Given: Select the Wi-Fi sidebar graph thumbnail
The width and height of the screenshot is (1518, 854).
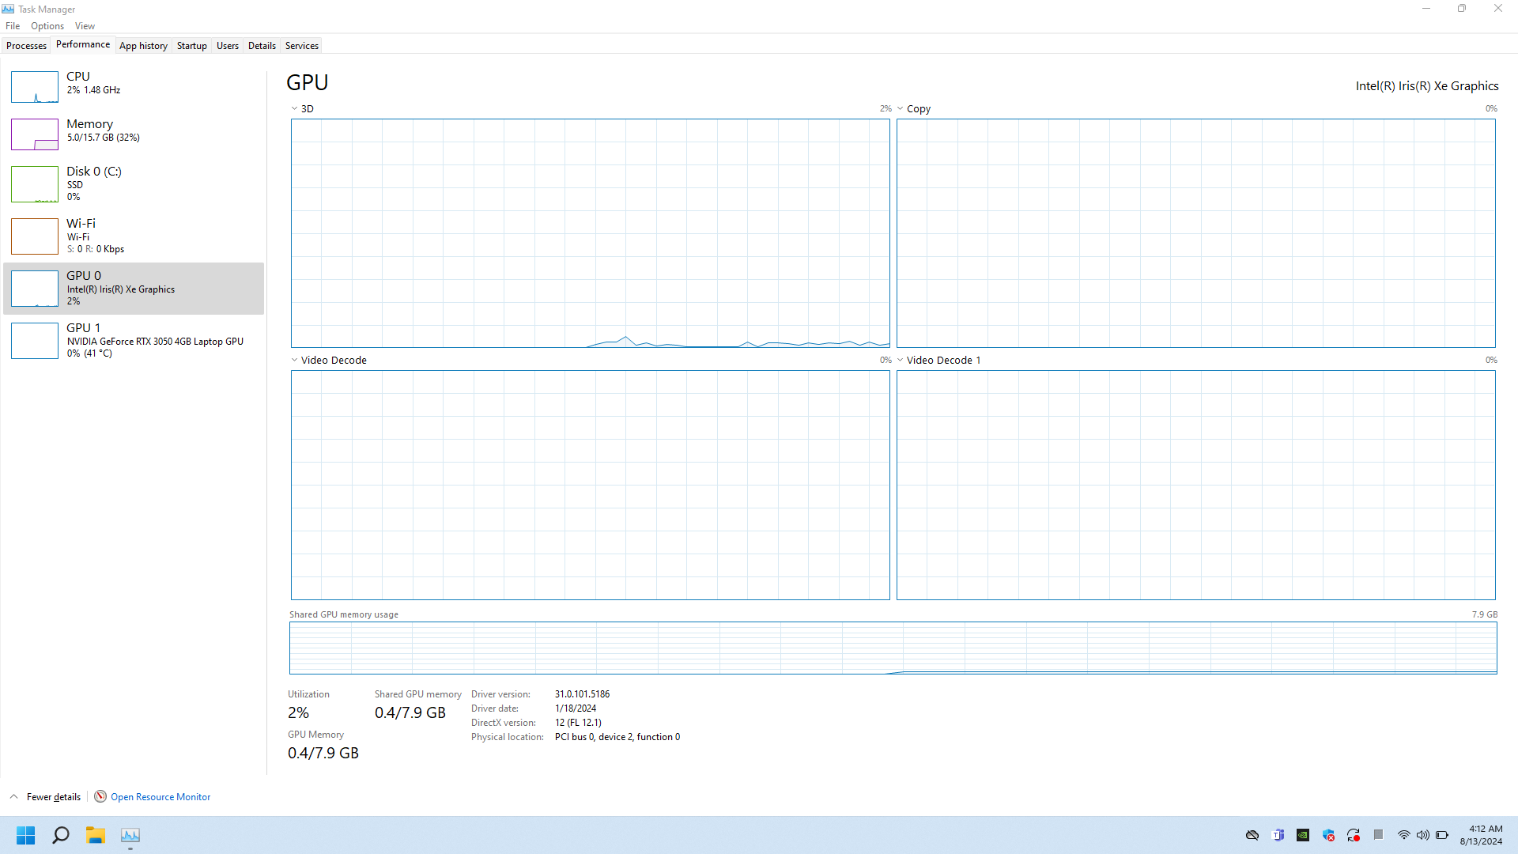Looking at the screenshot, I should click(35, 236).
